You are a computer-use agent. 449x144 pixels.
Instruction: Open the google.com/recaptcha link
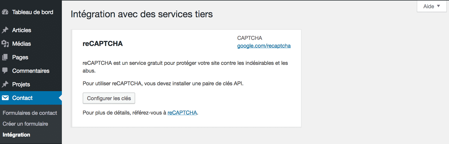click(264, 46)
